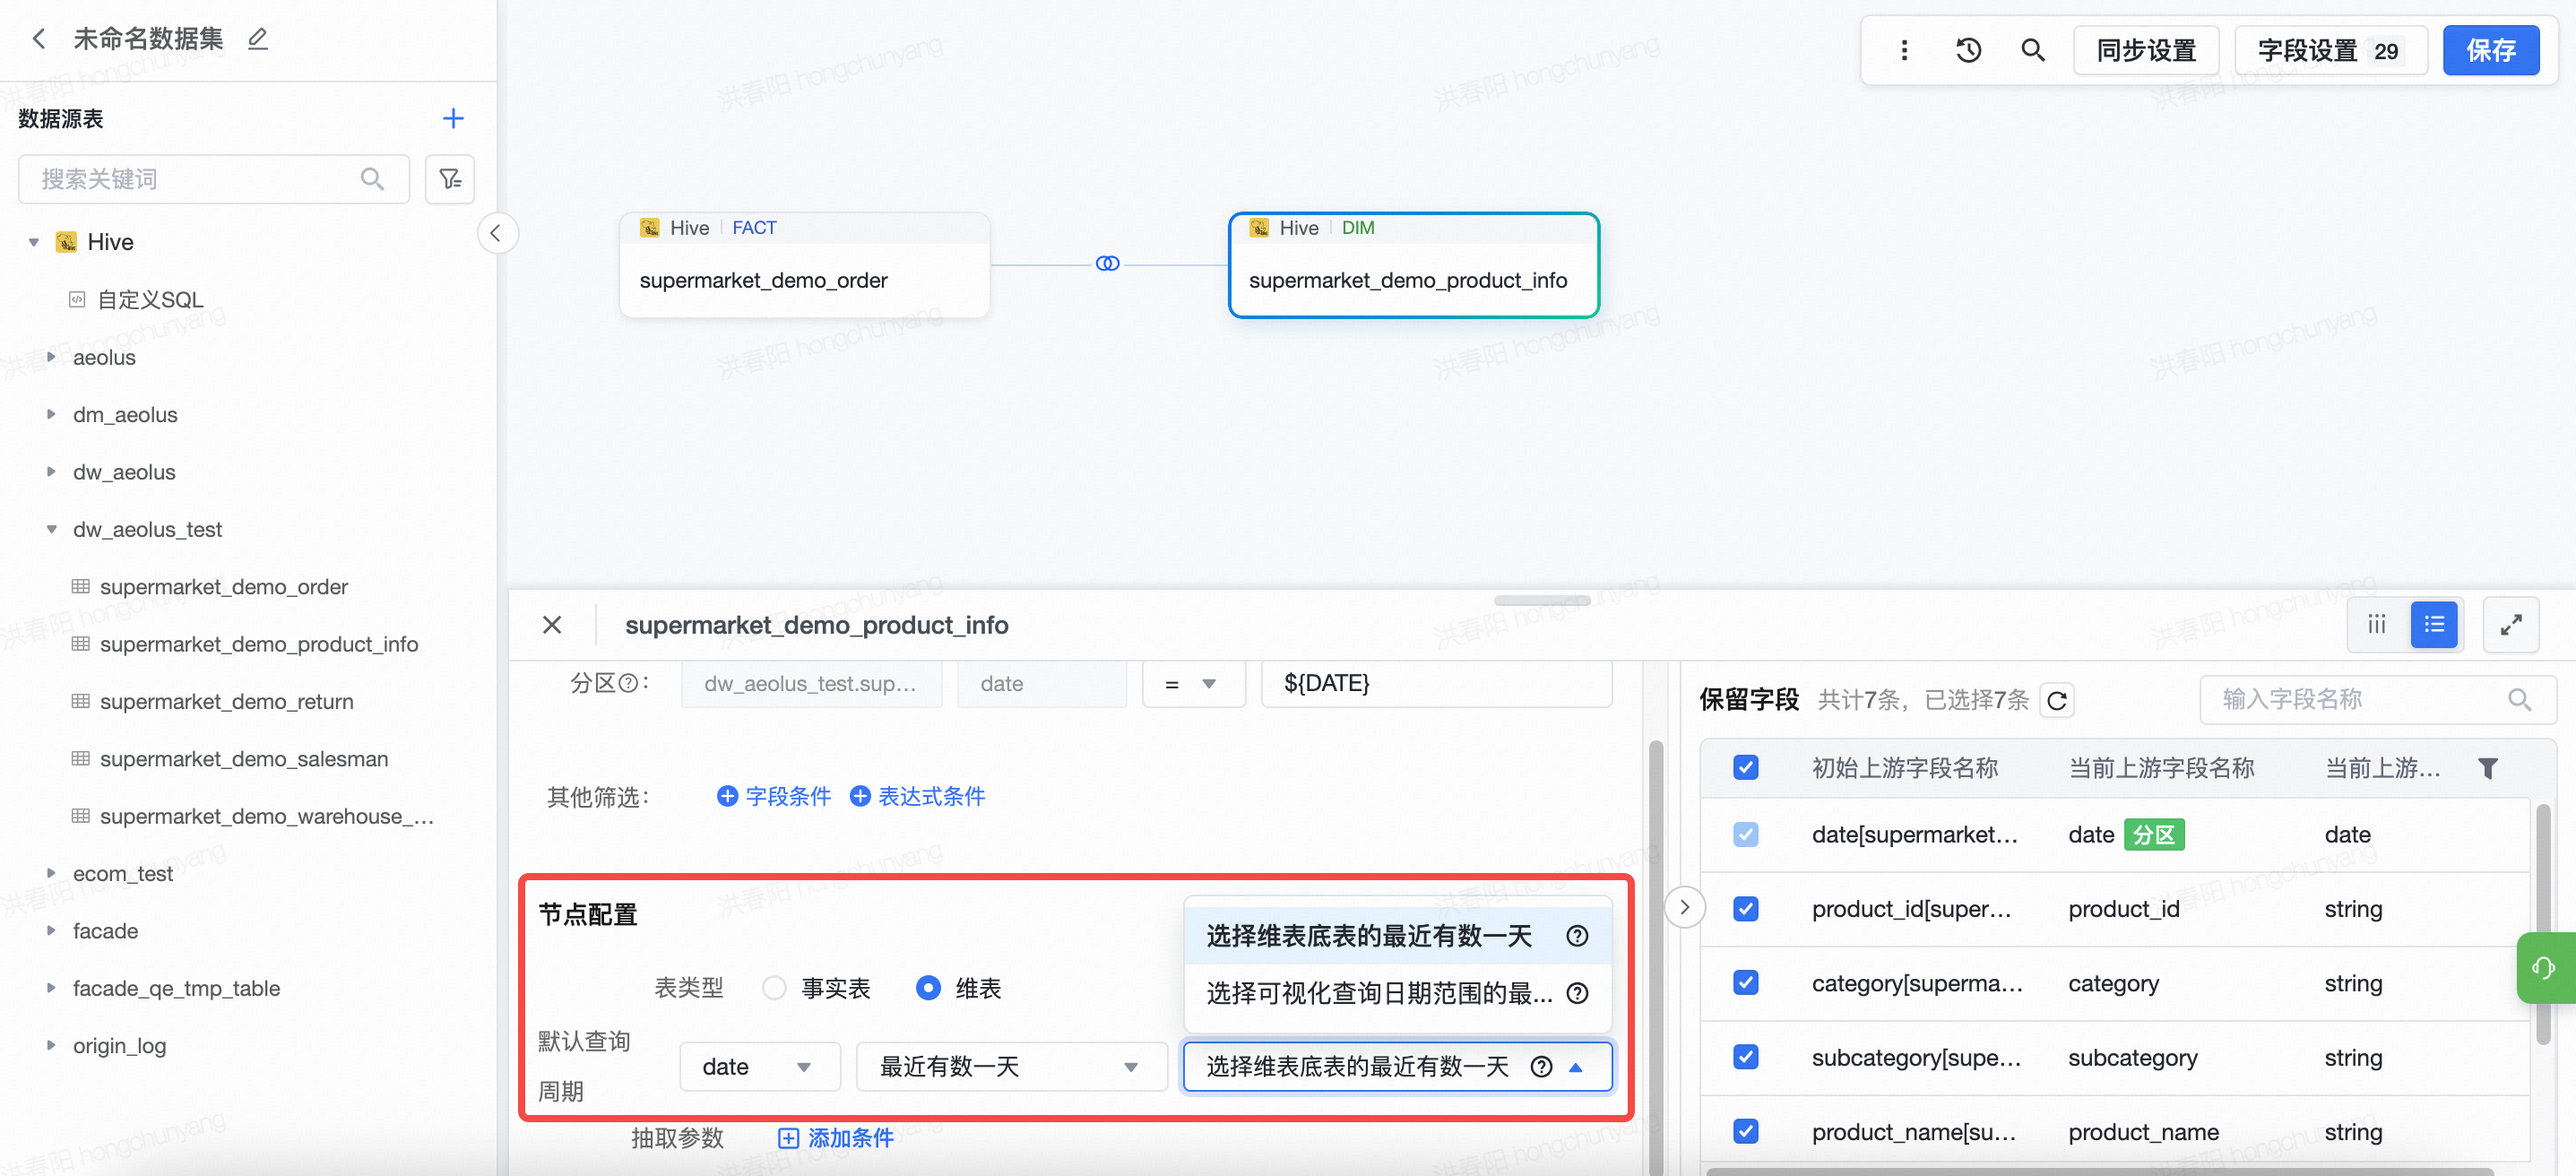This screenshot has width=2576, height=1176.
Task: Refresh the retained fields list
Action: click(2057, 700)
